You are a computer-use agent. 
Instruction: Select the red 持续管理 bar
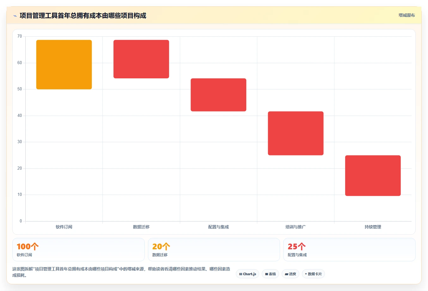[x=373, y=176]
